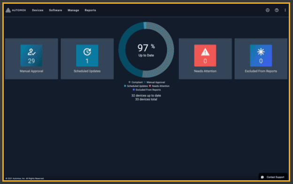Screen dimensions: 293x184
Task: Select the Manual Approval person-check icon
Action: (31, 52)
